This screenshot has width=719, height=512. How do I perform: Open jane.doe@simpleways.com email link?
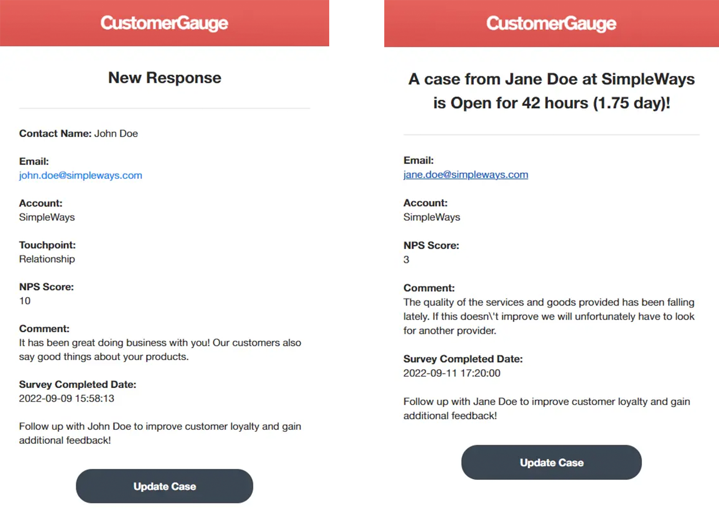click(465, 175)
